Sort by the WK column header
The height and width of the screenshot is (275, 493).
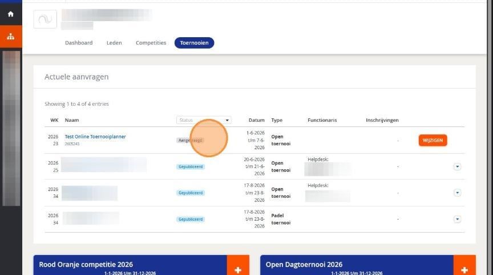coord(54,120)
